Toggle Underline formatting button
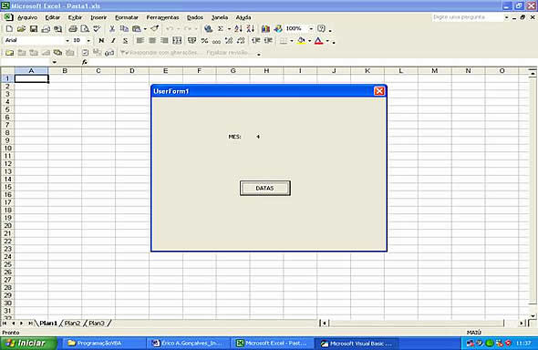The image size is (538, 350). (125, 41)
